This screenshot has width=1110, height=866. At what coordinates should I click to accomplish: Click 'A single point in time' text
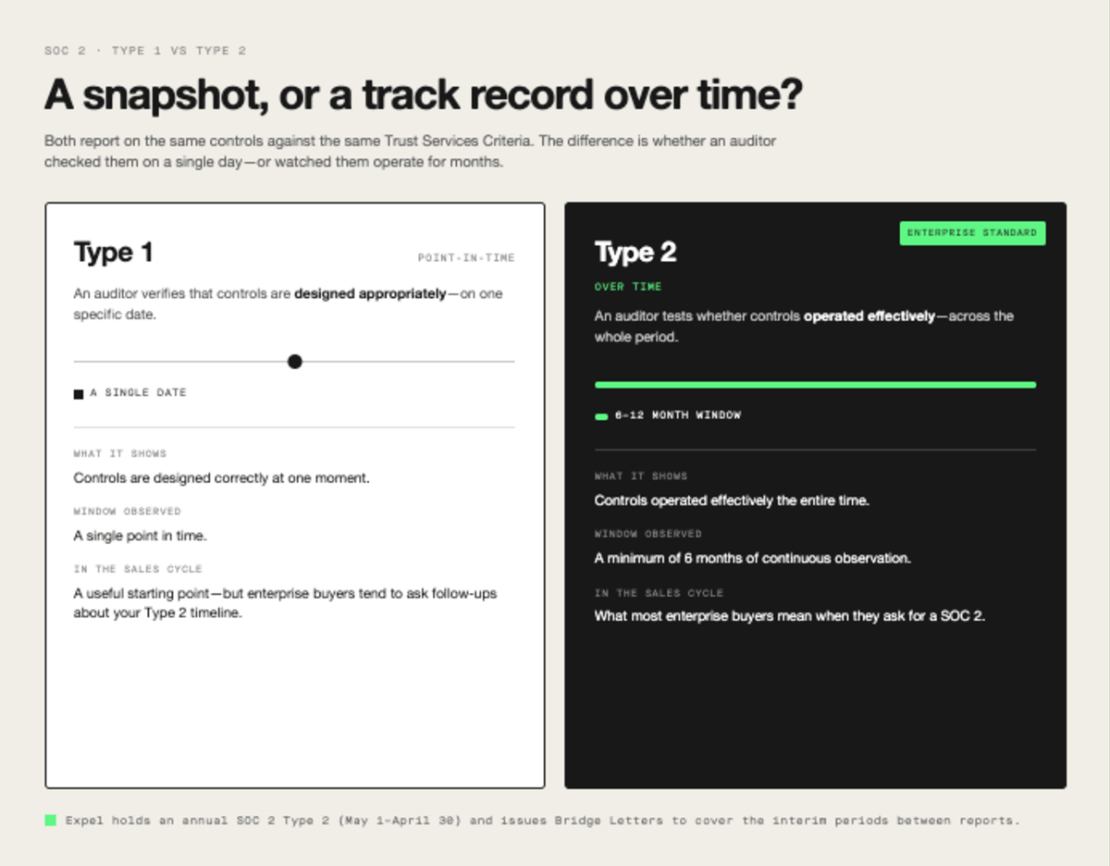[x=141, y=536]
